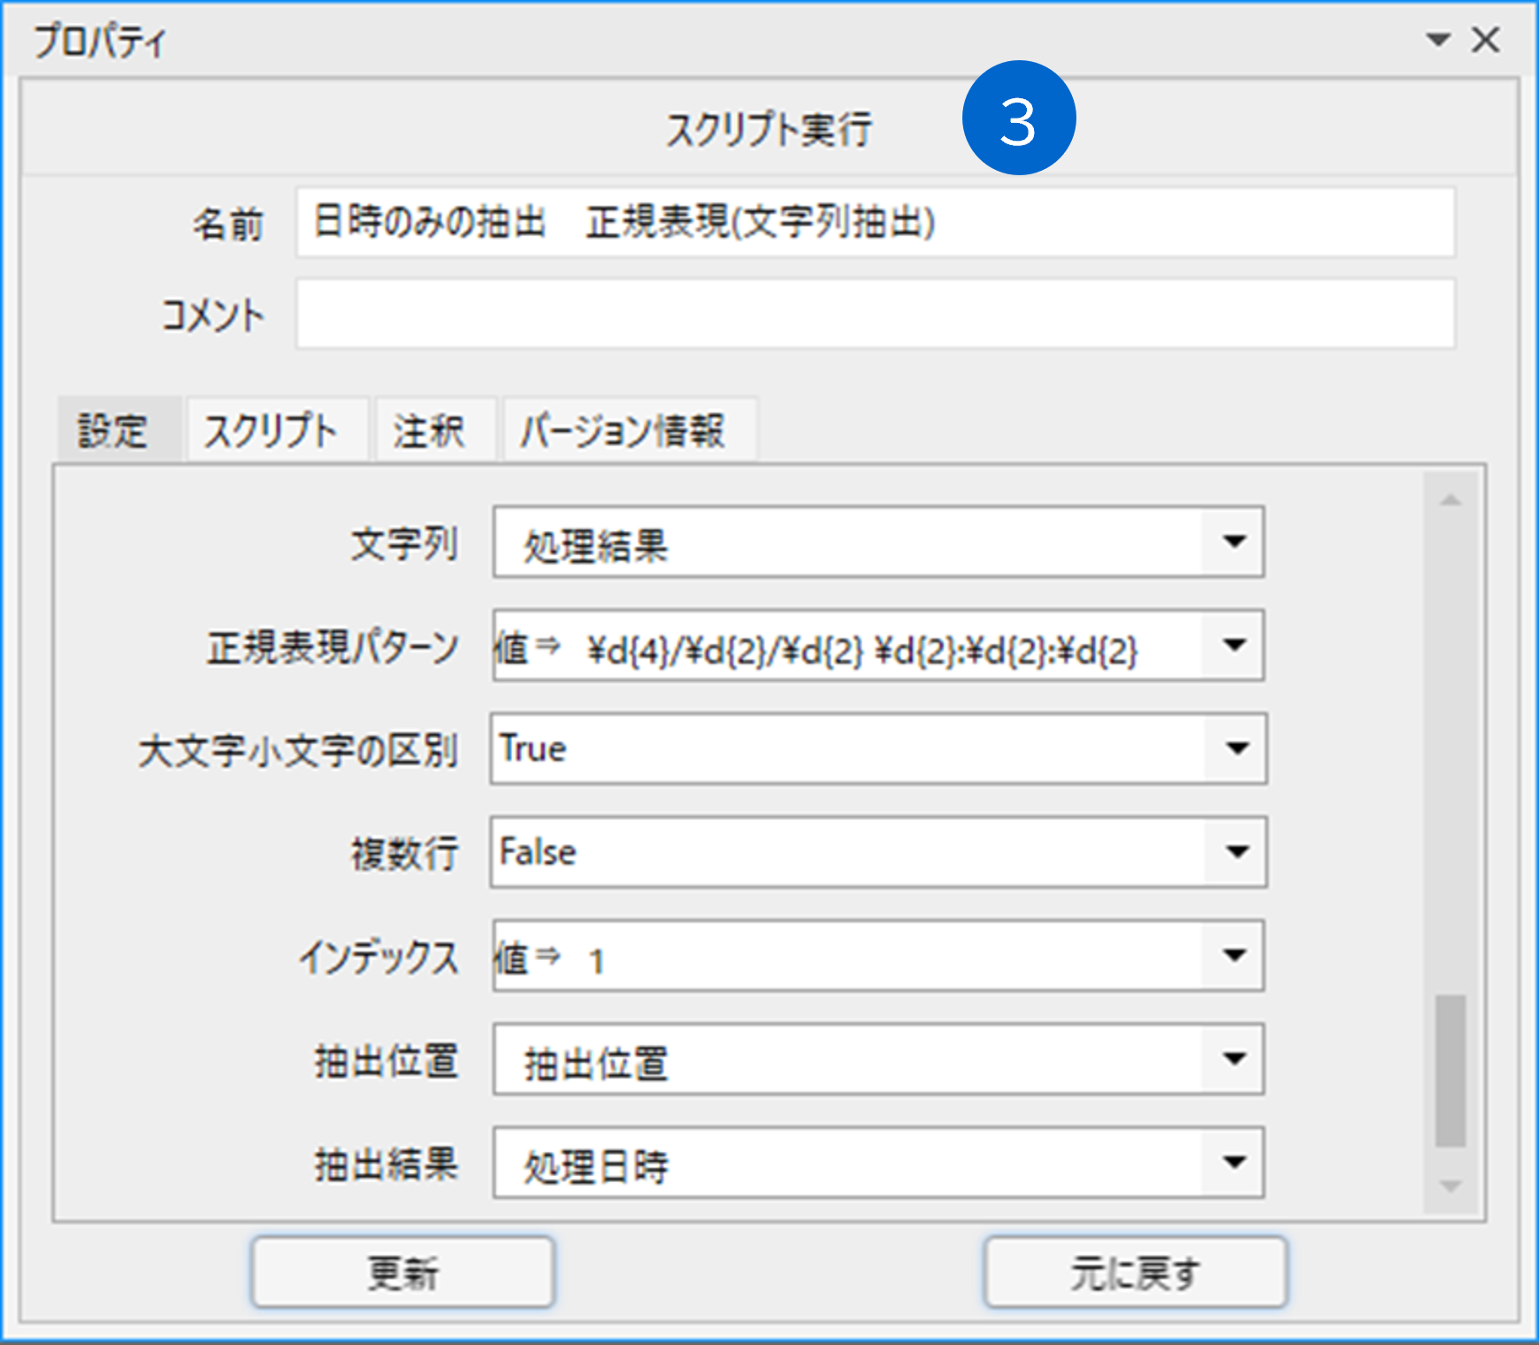This screenshot has width=1539, height=1345.
Task: Click the scrollbar up arrow in settings
Action: tap(1450, 501)
